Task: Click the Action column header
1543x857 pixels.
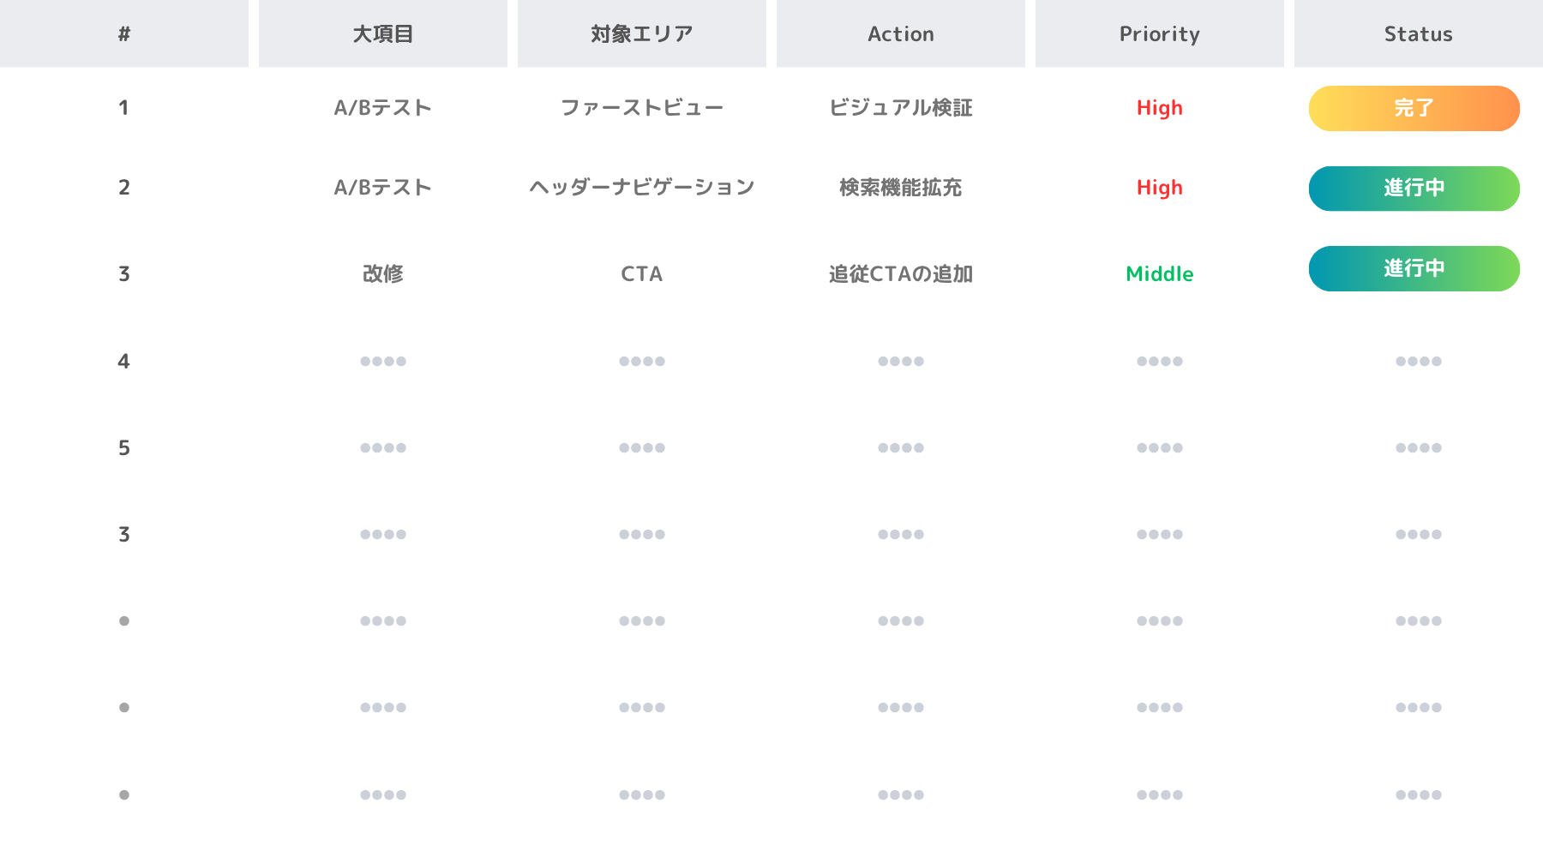Action: [x=901, y=34]
